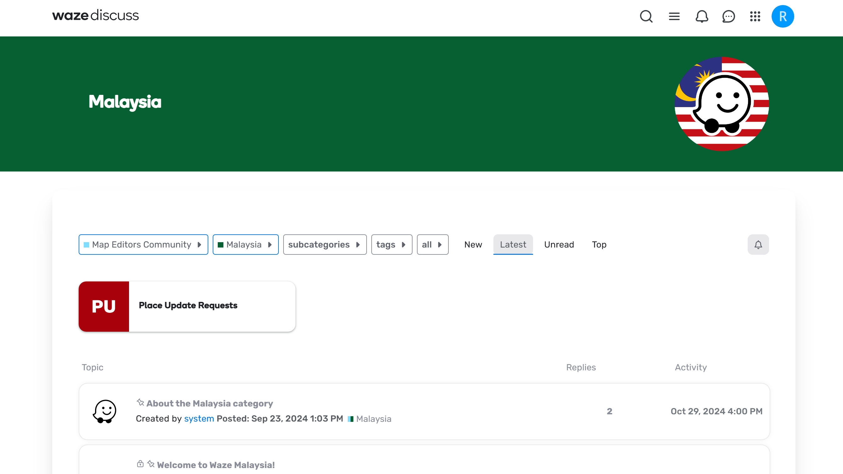
Task: Switch to the New tab
Action: click(x=473, y=244)
